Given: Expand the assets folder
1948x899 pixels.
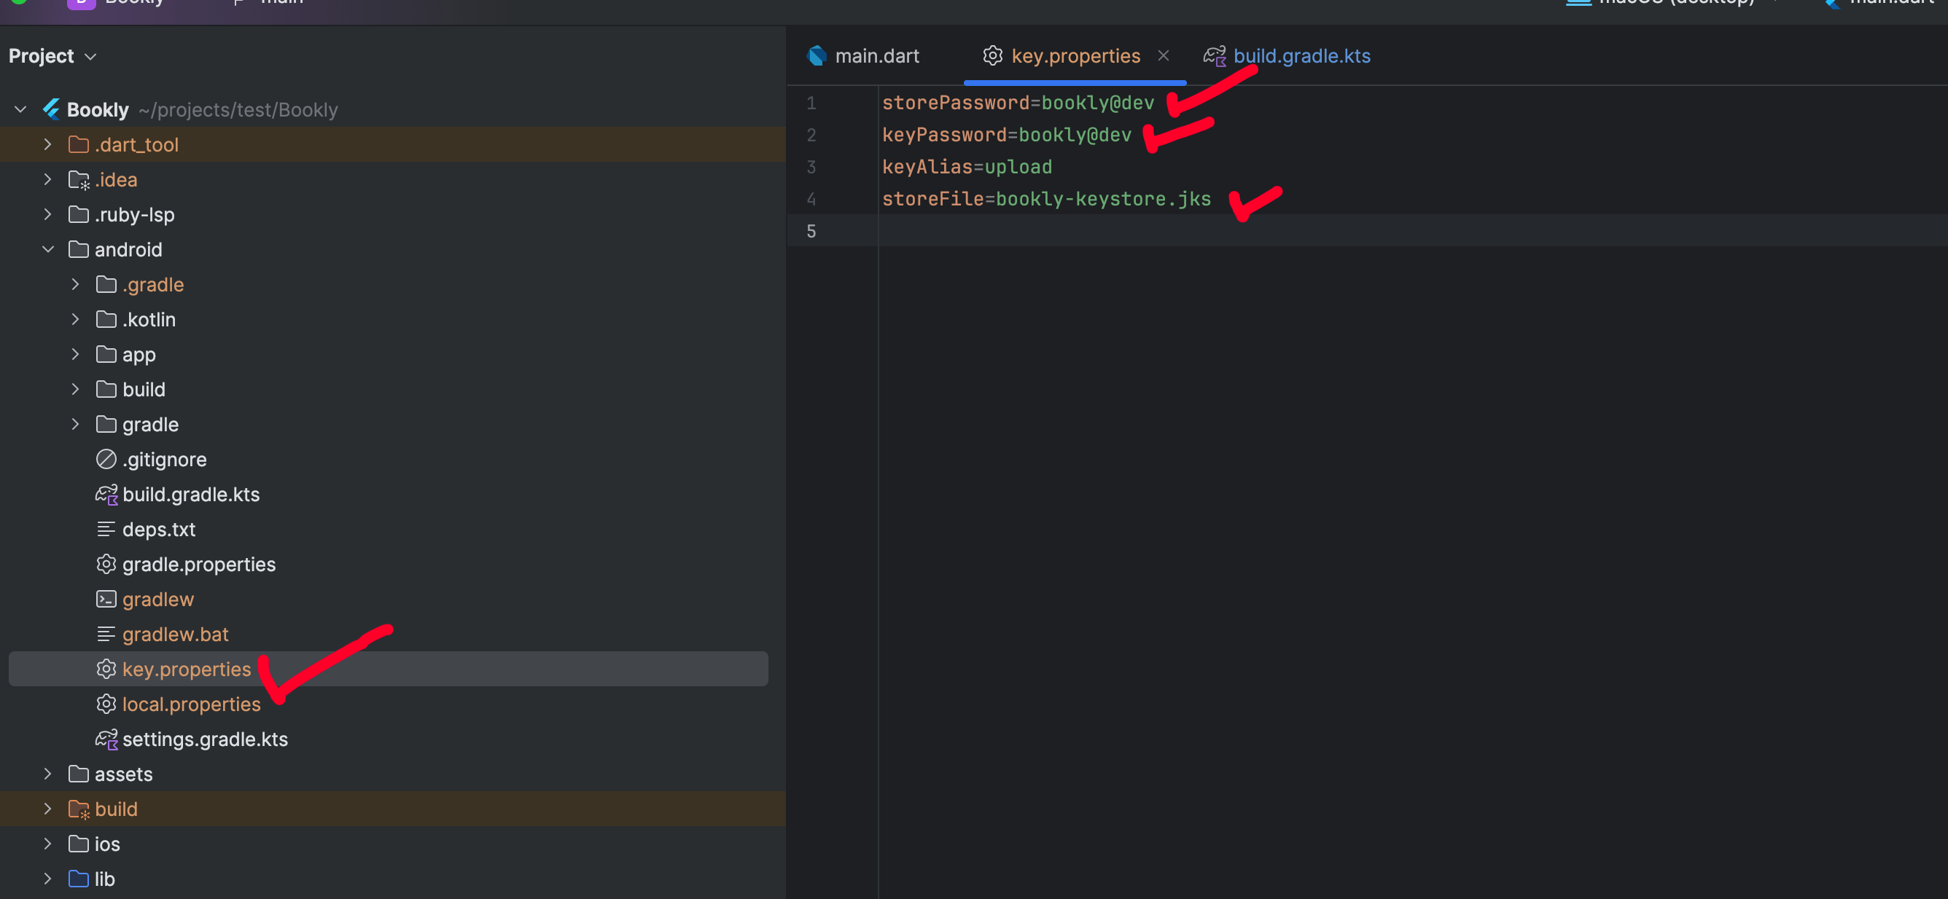Looking at the screenshot, I should click(x=47, y=774).
